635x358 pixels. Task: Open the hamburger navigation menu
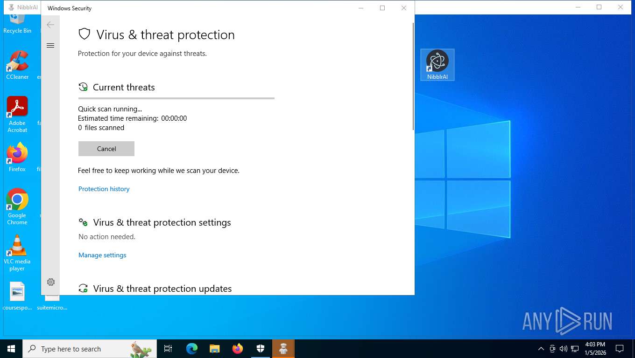coord(50,45)
